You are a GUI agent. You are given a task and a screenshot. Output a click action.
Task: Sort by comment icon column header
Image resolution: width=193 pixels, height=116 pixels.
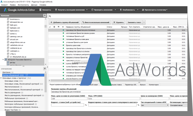point(59,27)
